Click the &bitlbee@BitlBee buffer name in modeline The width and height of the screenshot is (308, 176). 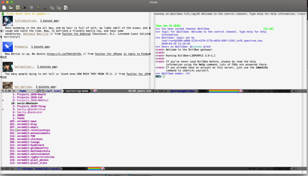[x=183, y=91]
